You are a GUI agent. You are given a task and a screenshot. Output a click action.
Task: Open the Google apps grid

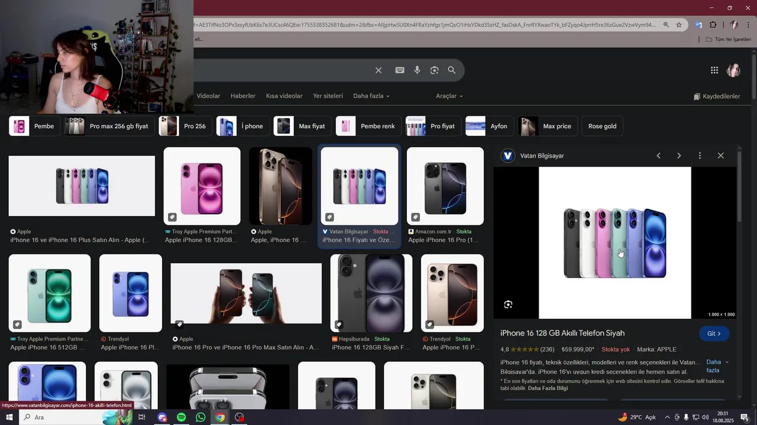[x=714, y=70]
